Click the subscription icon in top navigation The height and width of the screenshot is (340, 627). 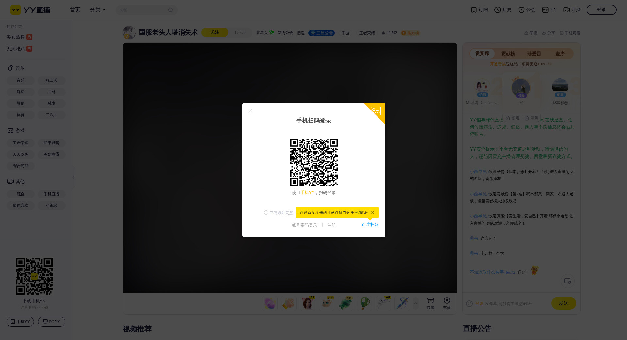pos(474,10)
